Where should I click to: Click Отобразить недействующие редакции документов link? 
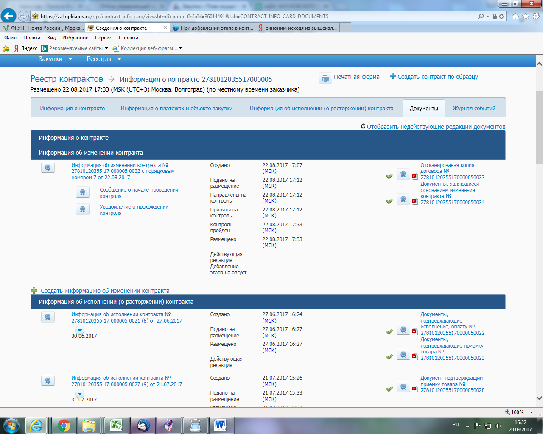click(x=436, y=127)
